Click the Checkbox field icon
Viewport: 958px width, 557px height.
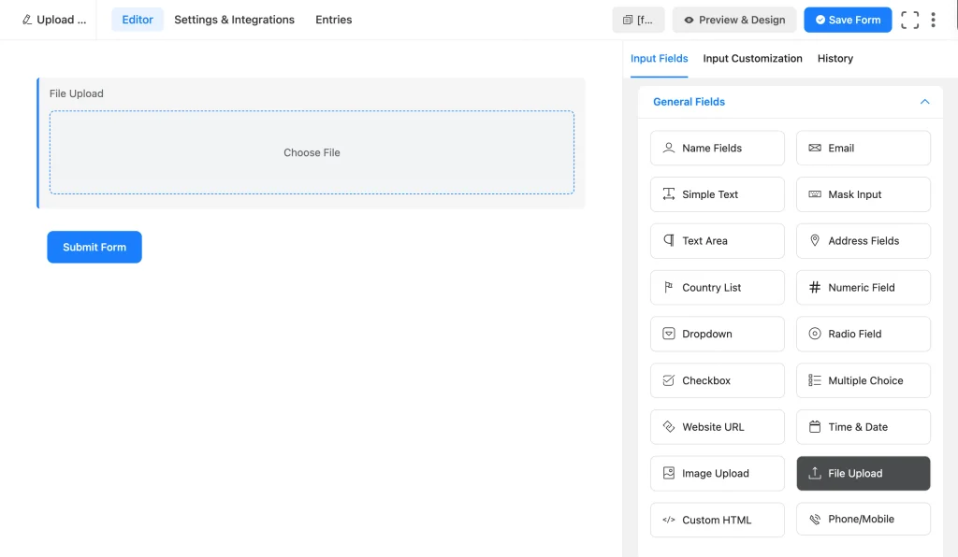pos(668,380)
